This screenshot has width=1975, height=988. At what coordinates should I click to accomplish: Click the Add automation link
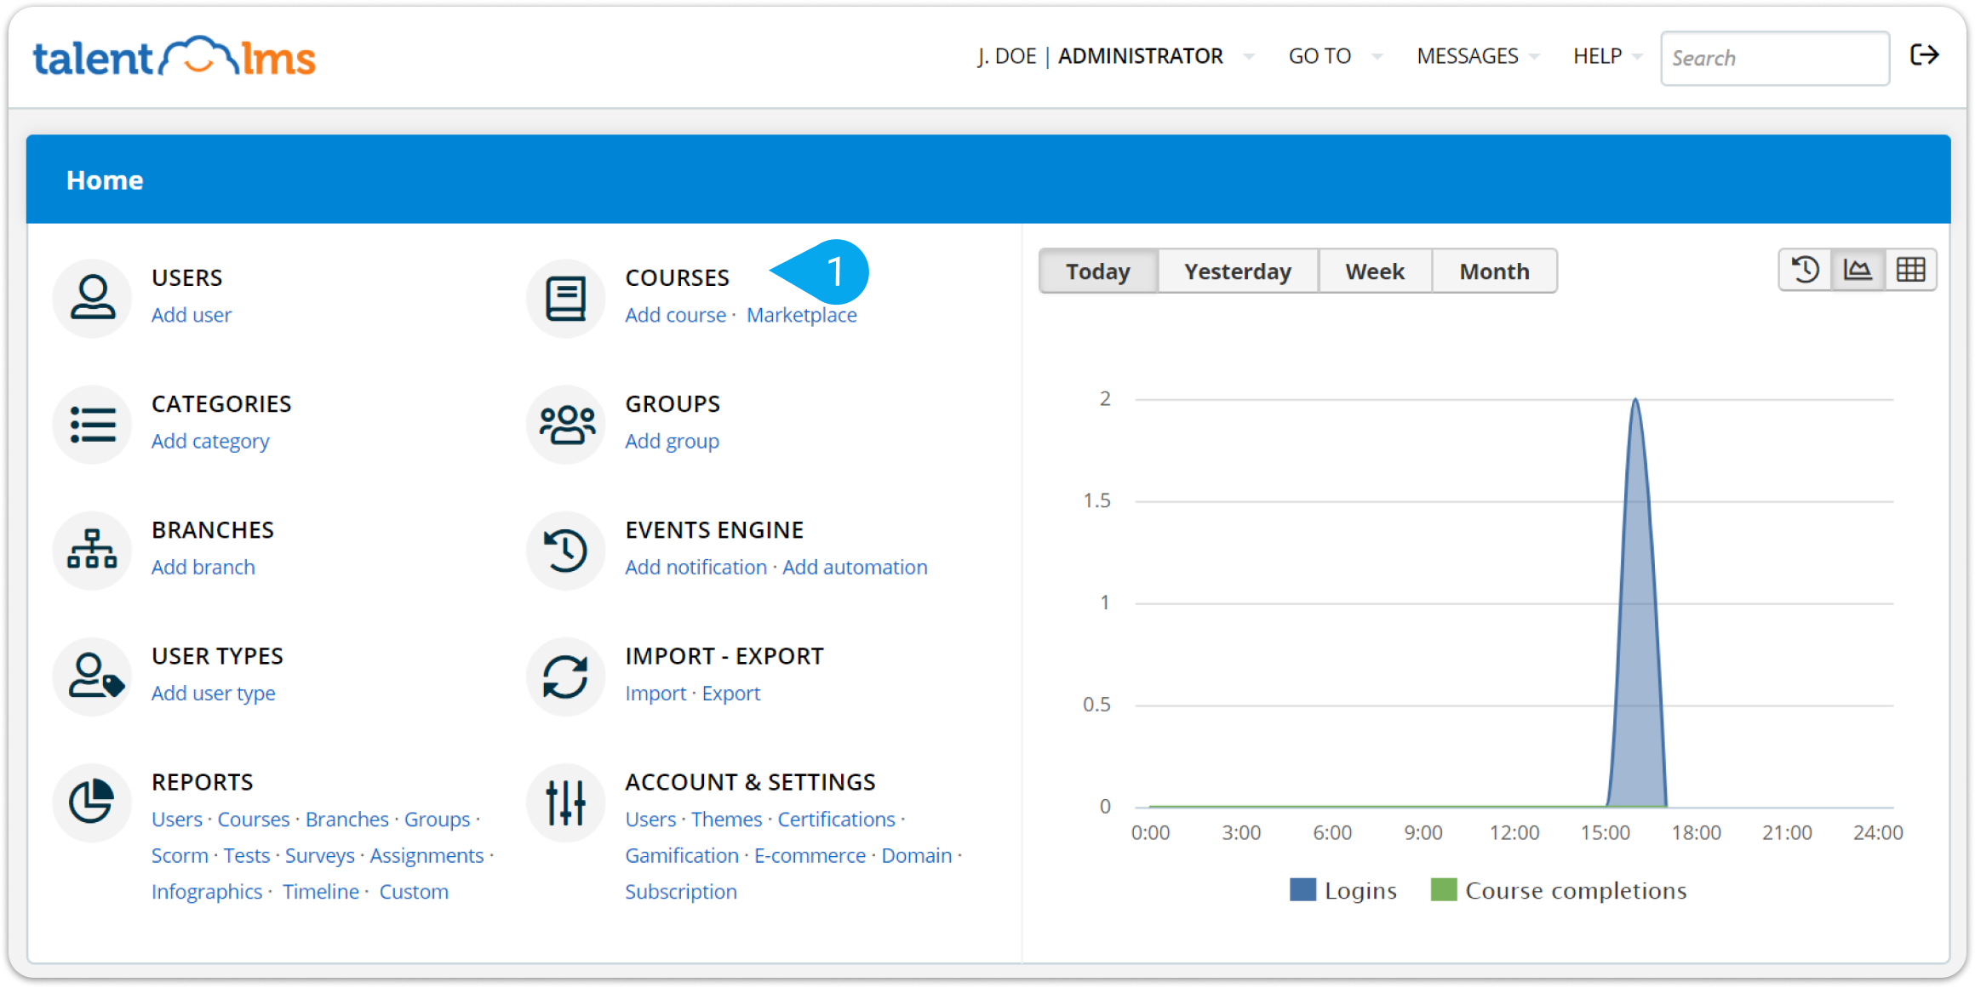click(855, 567)
